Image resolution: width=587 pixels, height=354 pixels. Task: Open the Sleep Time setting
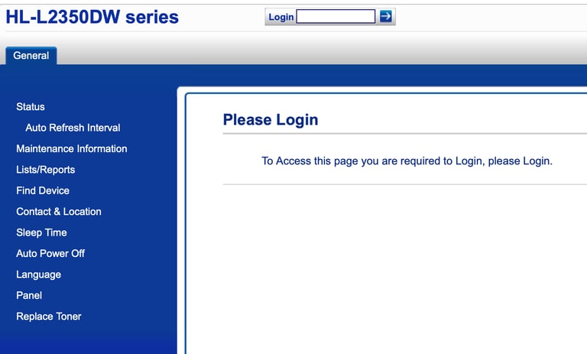[41, 232]
